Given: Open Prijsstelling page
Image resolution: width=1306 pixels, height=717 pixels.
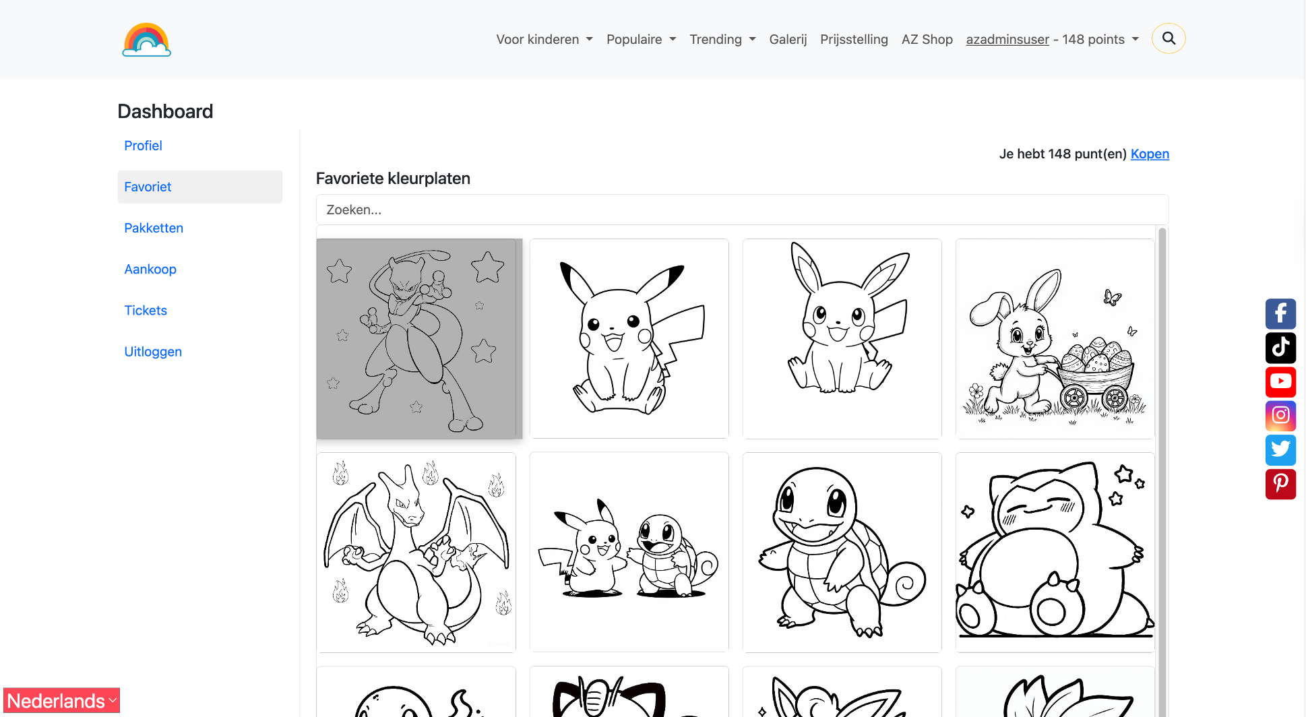Looking at the screenshot, I should (x=854, y=39).
